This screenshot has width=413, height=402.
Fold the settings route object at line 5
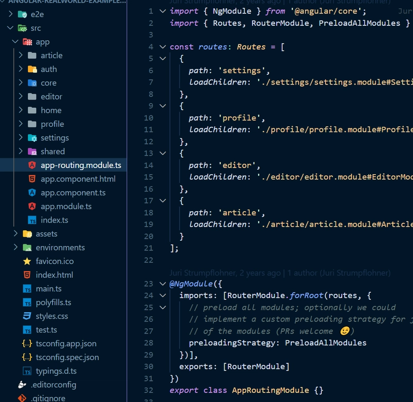(x=163, y=59)
